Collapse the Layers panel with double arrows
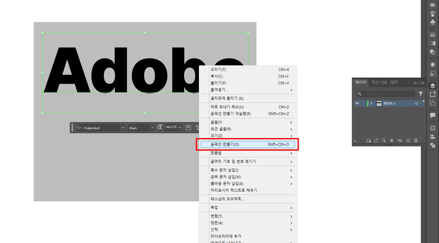Viewport: 439px width, 243px height. (x=415, y=83)
